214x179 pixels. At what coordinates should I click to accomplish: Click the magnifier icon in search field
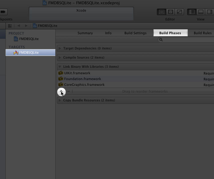[161, 40]
